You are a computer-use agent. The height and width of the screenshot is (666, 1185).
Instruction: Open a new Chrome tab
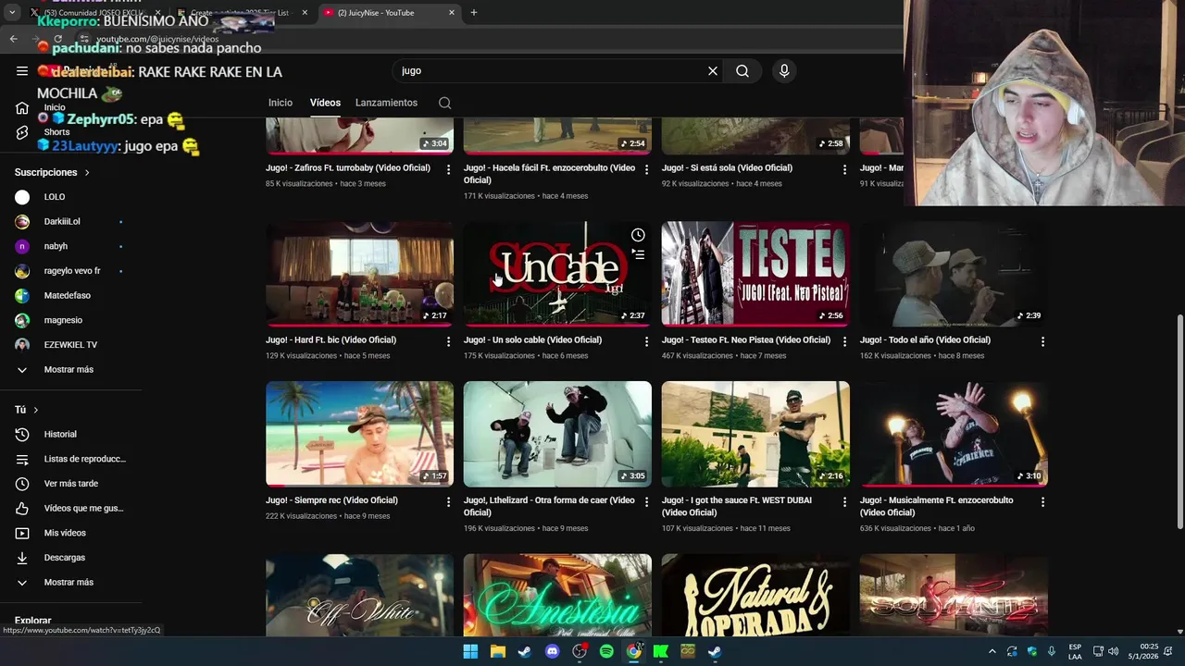tap(474, 13)
